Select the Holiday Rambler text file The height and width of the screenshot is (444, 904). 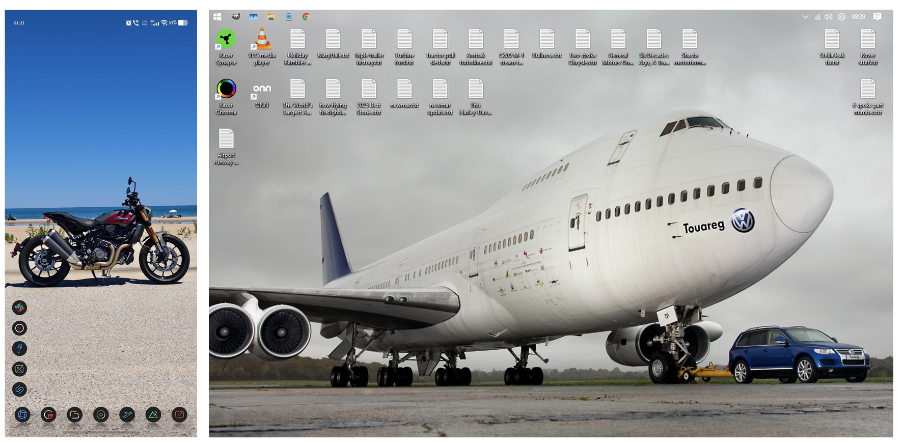coord(297,47)
